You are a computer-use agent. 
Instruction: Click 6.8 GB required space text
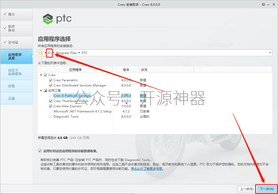(x=63, y=138)
